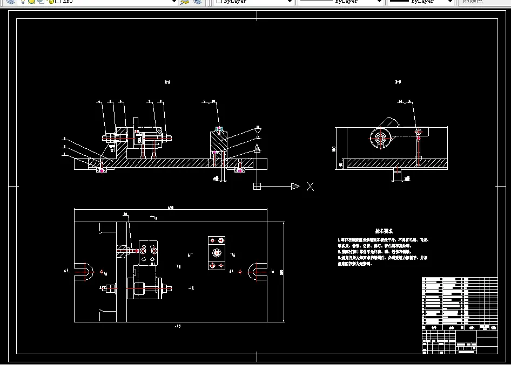
Task: Open the color control ByLayer dropdown
Action: click(x=254, y=2)
